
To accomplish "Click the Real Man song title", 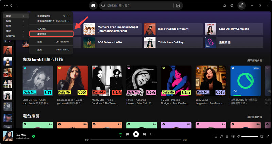I will [x=21, y=135].
